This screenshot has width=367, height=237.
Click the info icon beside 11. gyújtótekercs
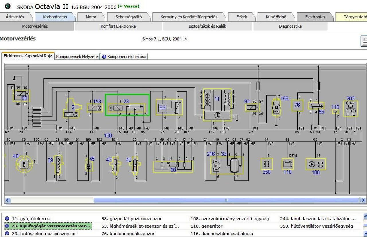[7, 219]
